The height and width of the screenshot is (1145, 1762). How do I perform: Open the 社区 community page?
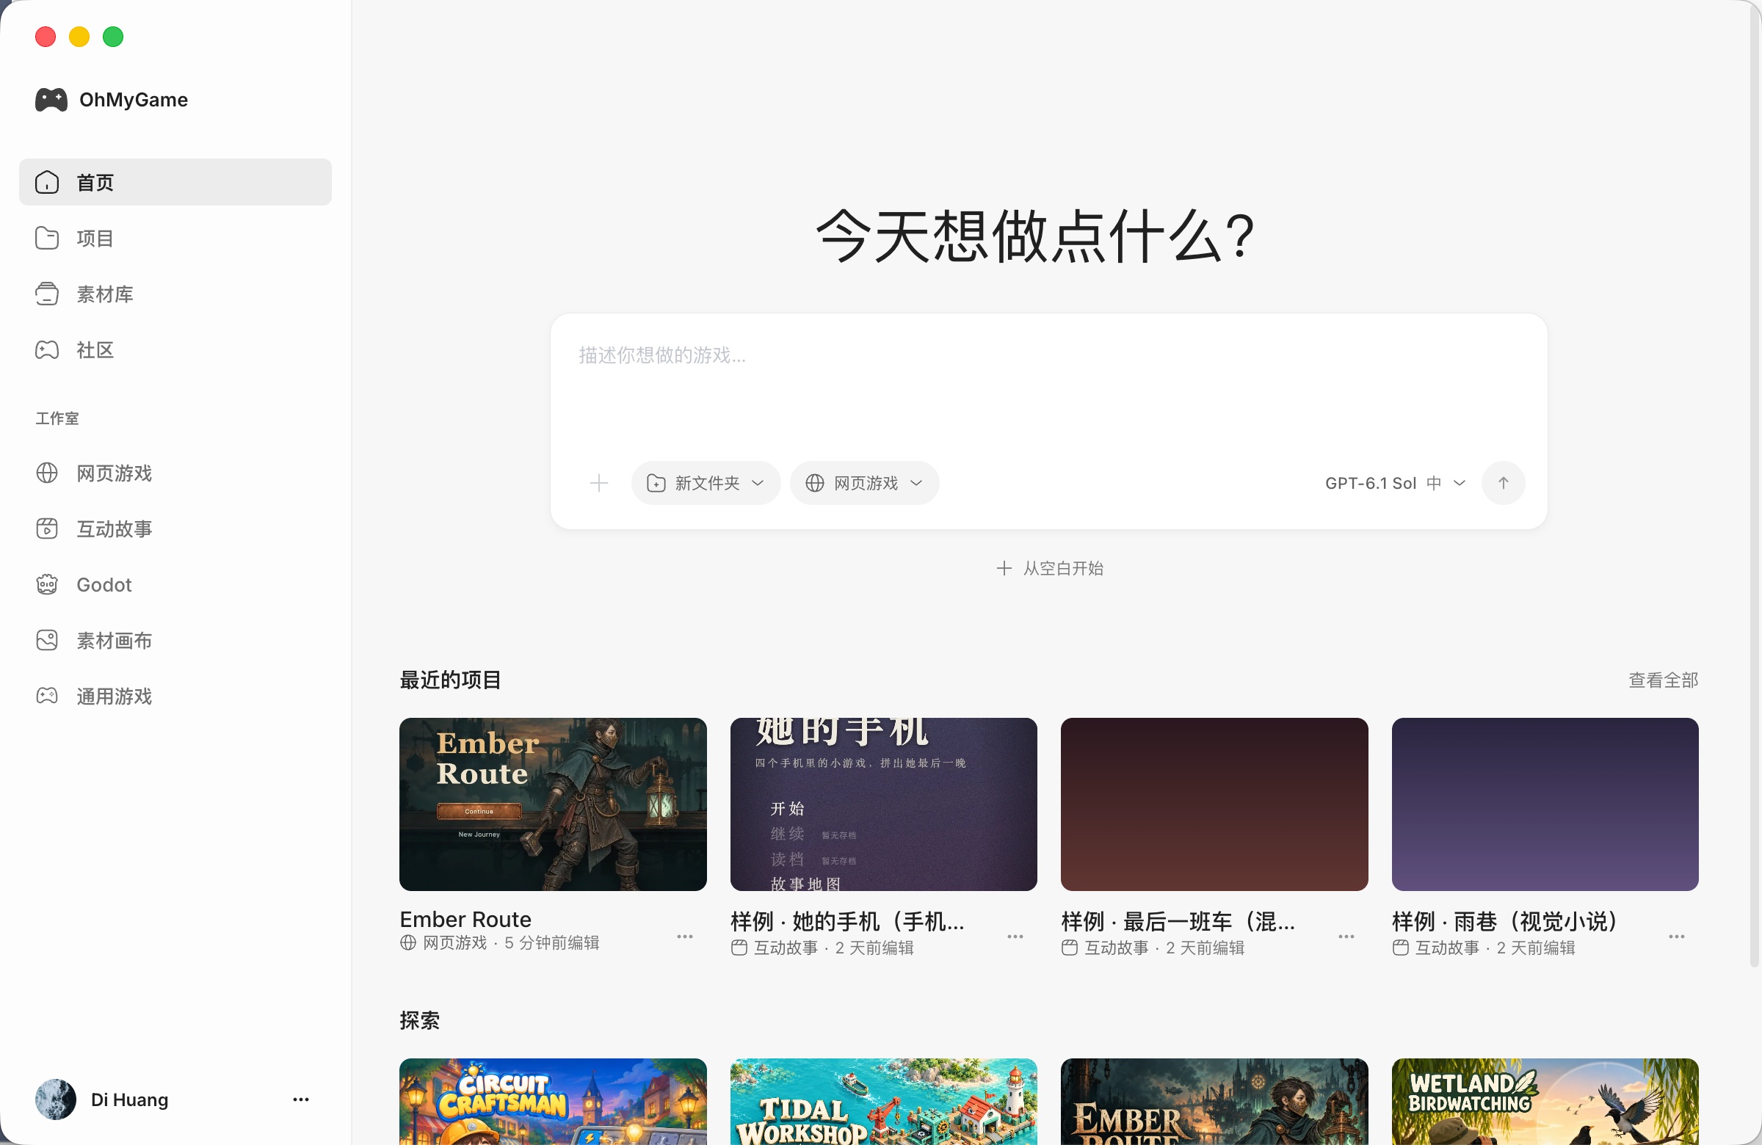click(175, 349)
